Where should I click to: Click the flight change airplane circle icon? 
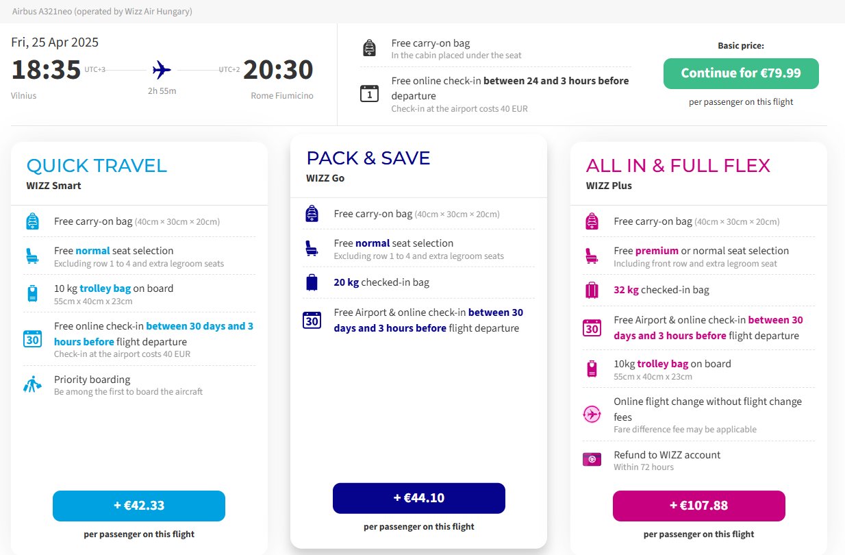592,415
